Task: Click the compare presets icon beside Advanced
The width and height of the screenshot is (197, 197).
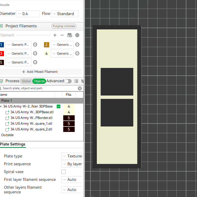Action: coord(82,81)
